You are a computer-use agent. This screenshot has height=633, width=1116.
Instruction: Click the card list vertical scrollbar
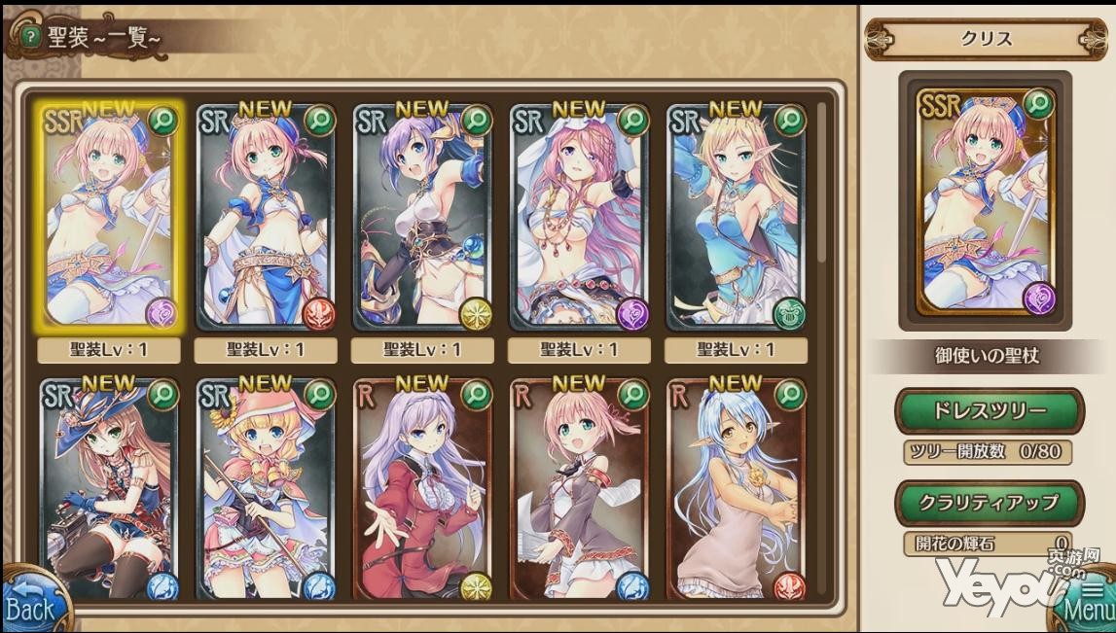(822, 182)
